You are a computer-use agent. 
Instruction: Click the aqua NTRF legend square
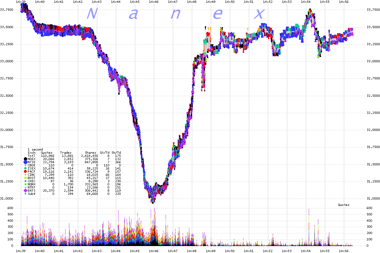(25, 188)
